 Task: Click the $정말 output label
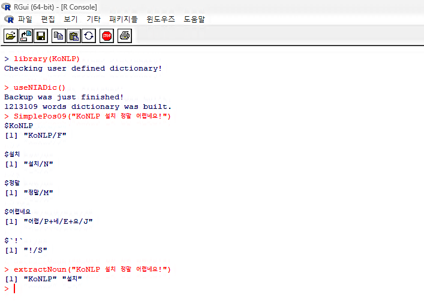12,183
